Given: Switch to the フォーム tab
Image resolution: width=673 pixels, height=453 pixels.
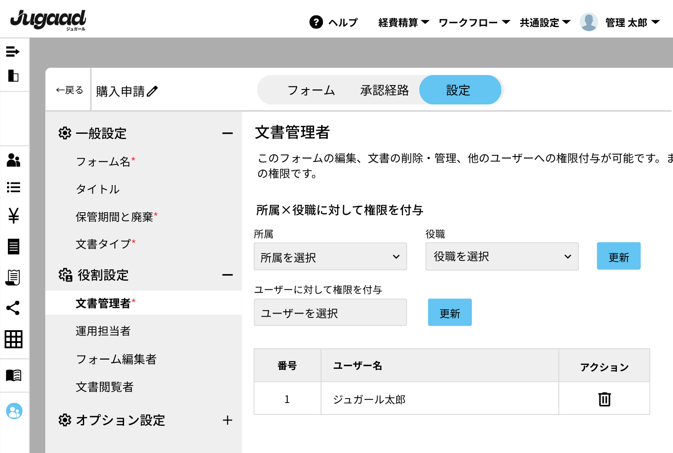Looking at the screenshot, I should 311,90.
